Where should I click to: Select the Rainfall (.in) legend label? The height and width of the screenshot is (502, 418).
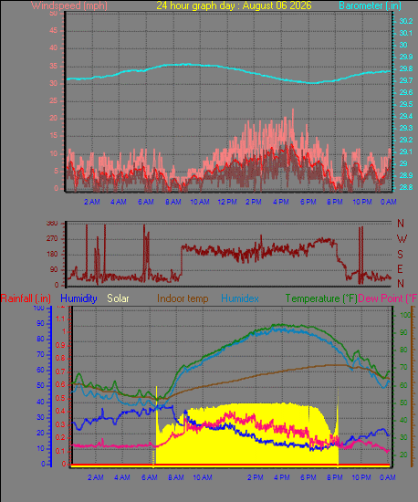[26, 298]
